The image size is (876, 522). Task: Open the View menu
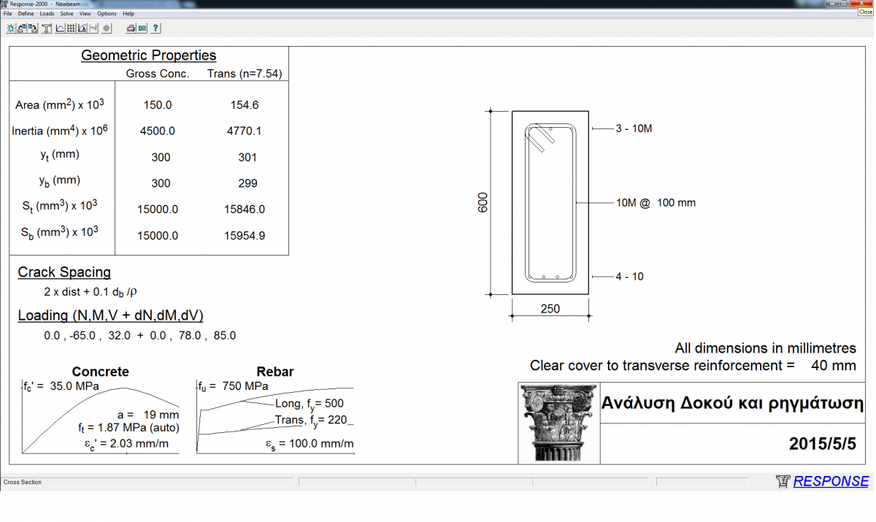click(x=85, y=13)
